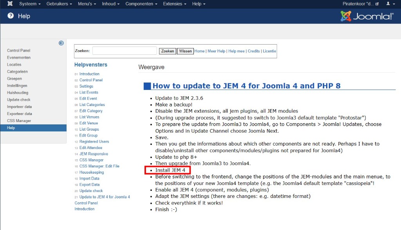Viewport: 401px width, 230px height.
Task: Open the Credits link
Action: point(254,51)
